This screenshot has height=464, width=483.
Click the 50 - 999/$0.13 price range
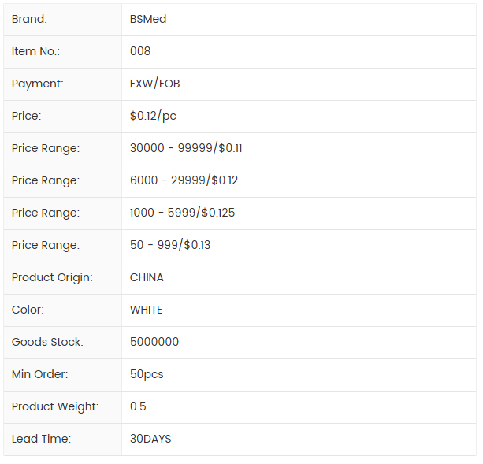[x=170, y=245]
